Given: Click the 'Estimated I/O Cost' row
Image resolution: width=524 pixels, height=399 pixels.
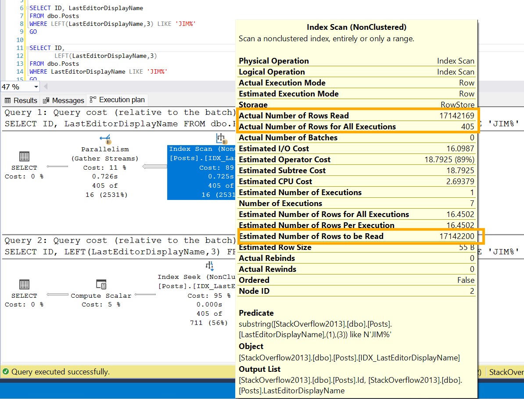Looking at the screenshot, I should pos(356,149).
